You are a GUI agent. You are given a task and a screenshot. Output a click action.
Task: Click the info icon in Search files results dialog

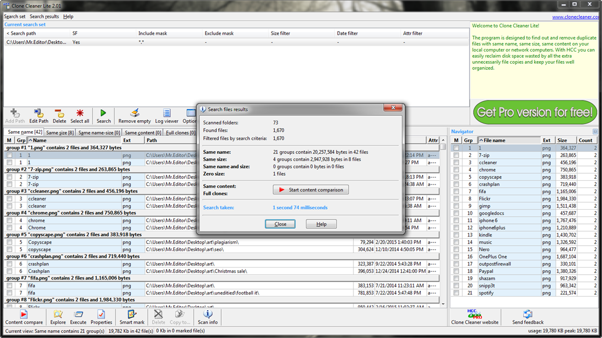coord(202,109)
